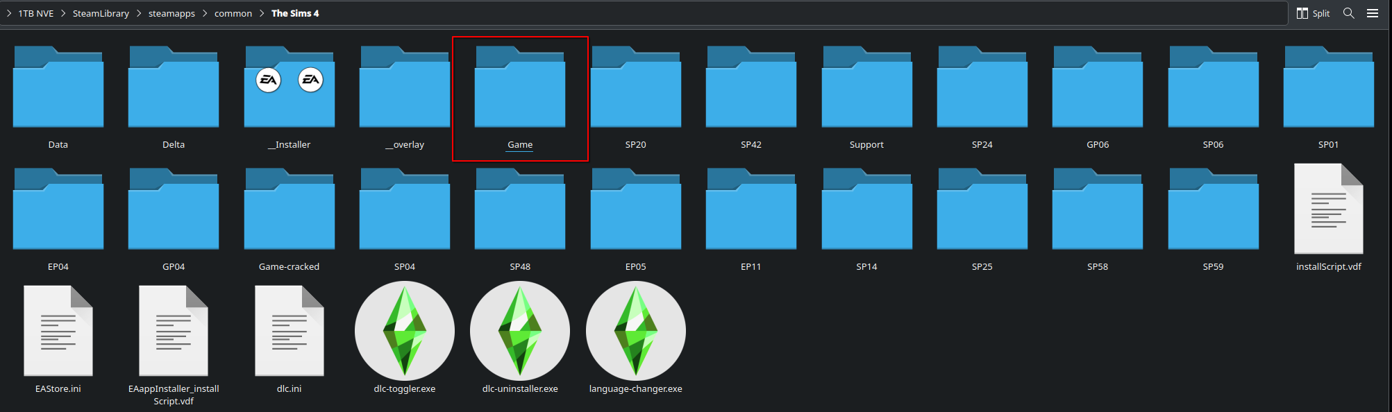Select the EP11 folder
This screenshot has width=1392, height=412.
coord(751,209)
